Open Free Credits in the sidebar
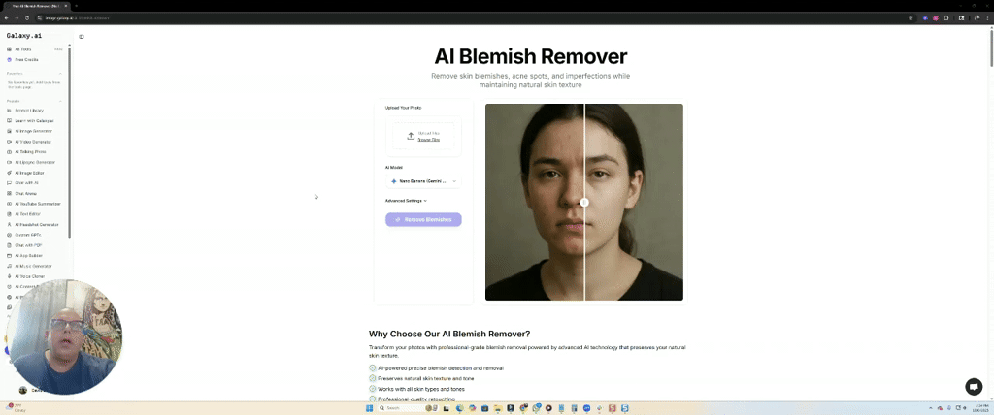 34,59
